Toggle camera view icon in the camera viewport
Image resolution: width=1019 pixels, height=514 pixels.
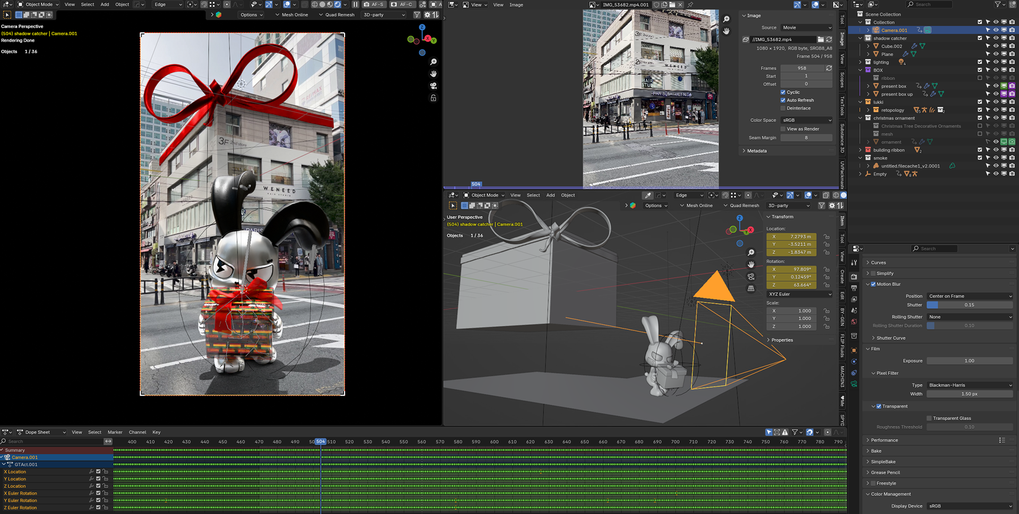[434, 86]
